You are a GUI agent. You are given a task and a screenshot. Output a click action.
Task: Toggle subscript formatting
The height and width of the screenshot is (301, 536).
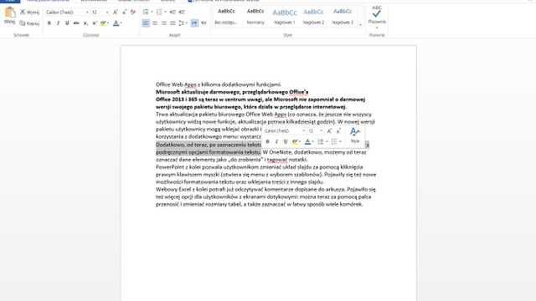tap(85, 23)
